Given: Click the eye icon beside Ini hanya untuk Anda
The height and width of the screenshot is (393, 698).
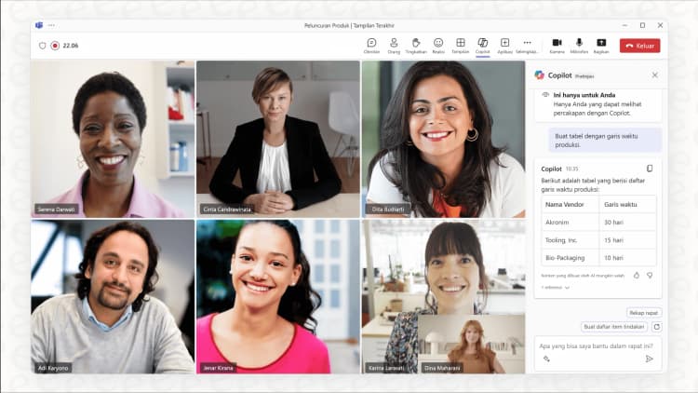Looking at the screenshot, I should [545, 95].
